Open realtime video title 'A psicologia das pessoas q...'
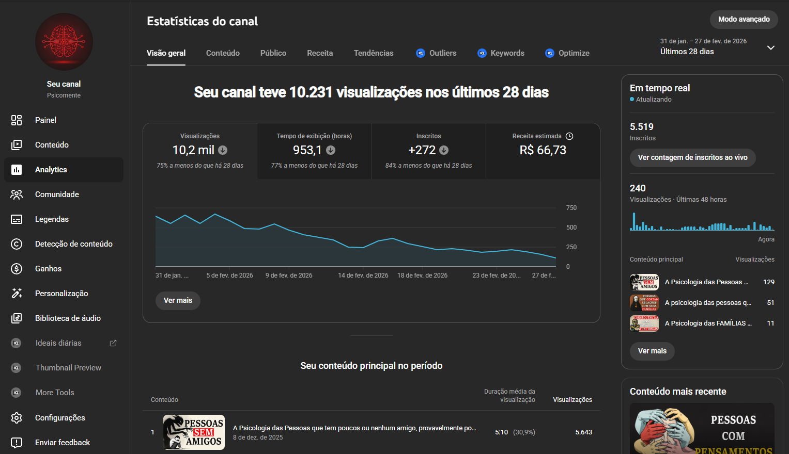This screenshot has height=454, width=789. tap(708, 303)
